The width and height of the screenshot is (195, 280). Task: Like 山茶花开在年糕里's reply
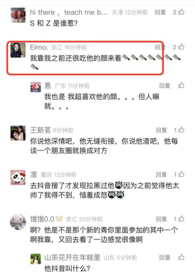[181, 257]
